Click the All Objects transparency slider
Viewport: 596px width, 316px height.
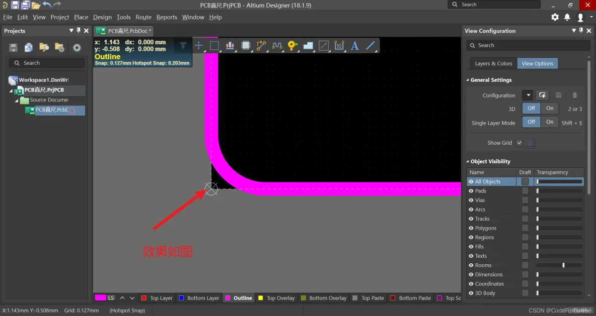tap(559, 182)
